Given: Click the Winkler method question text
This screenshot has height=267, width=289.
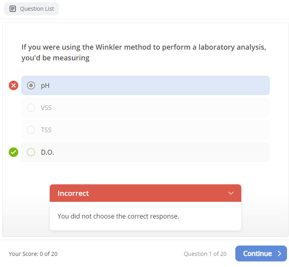Looking at the screenshot, I should pyautogui.click(x=144, y=52).
